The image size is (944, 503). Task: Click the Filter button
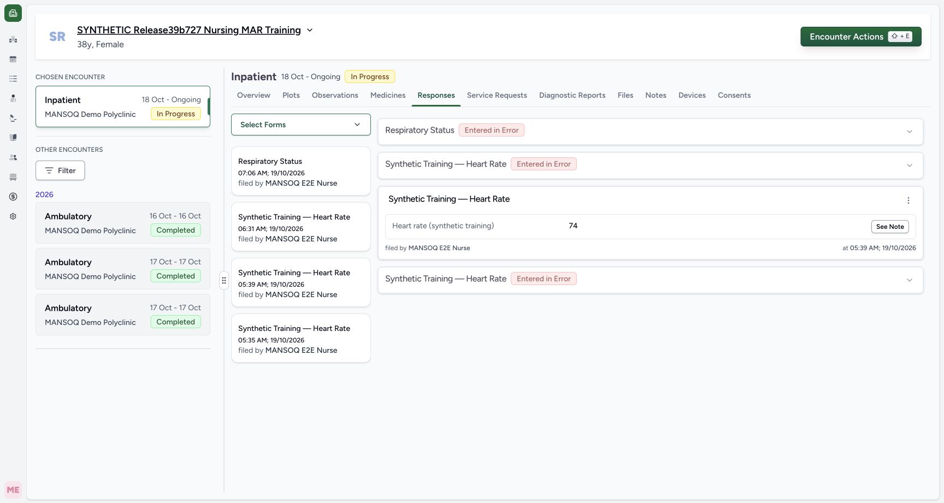tap(60, 170)
